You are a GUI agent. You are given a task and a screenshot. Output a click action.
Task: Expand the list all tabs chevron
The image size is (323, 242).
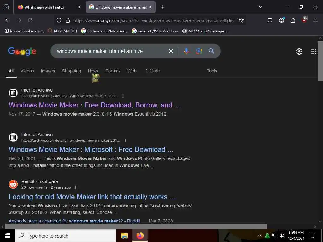coord(260,7)
